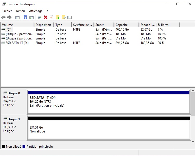Viewport: 196px width, 156px height.
Task: Click the Properties checkmark page icon
Action: (x=52, y=18)
